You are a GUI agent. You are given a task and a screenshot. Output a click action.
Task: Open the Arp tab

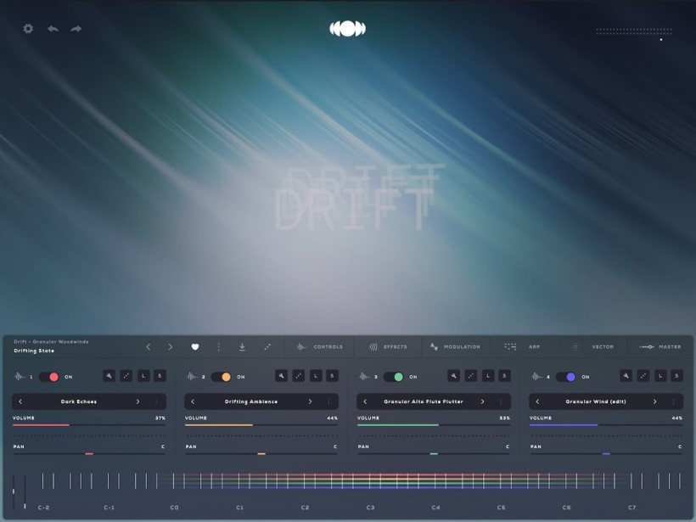524,346
